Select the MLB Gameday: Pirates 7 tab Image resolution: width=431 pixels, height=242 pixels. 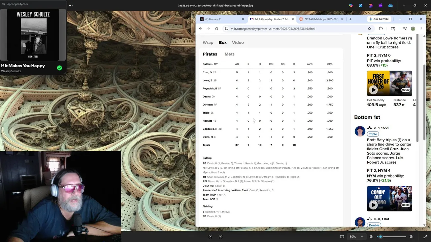271,19
